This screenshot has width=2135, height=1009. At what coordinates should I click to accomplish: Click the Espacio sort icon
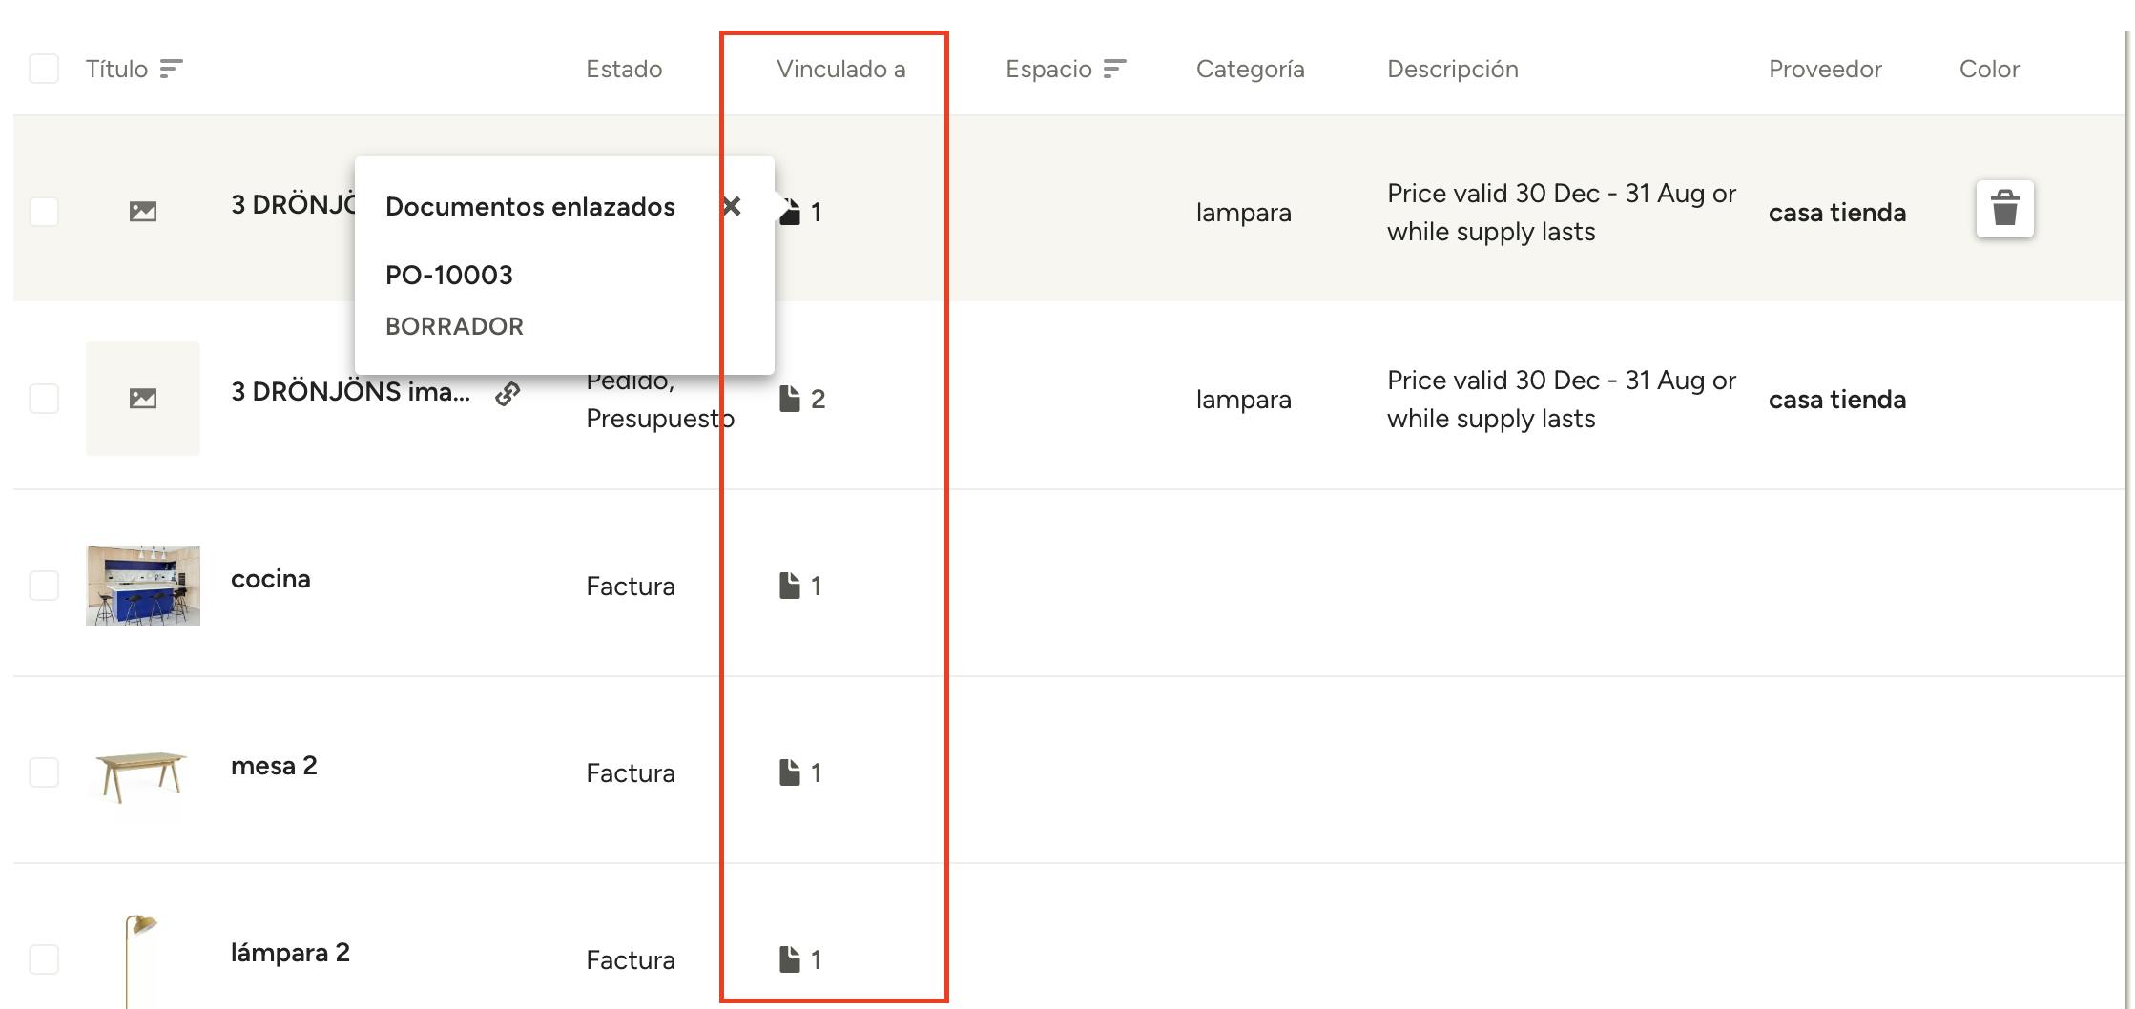(1115, 69)
